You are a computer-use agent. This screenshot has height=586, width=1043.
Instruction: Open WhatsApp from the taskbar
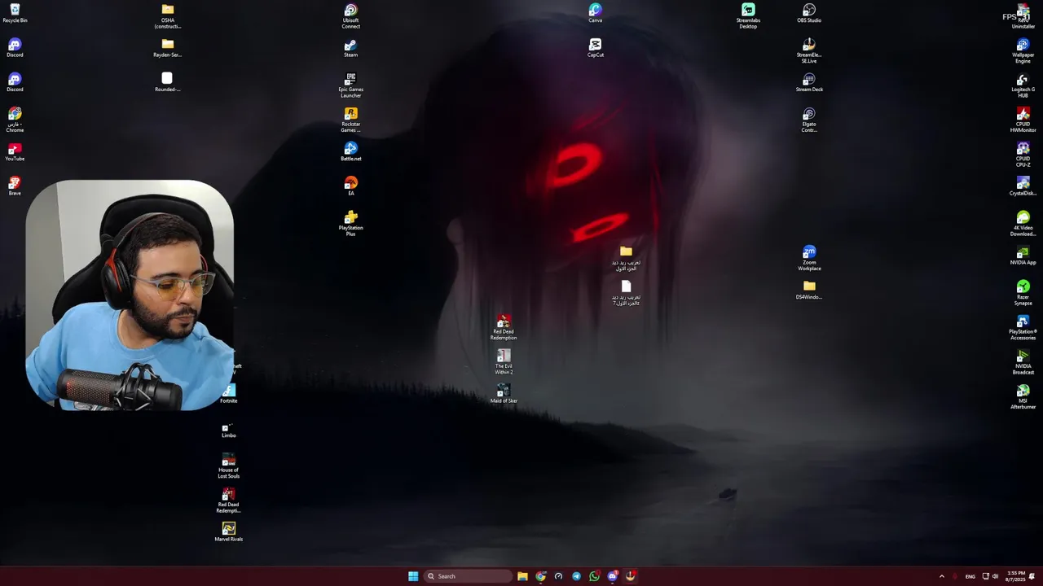pyautogui.click(x=594, y=576)
